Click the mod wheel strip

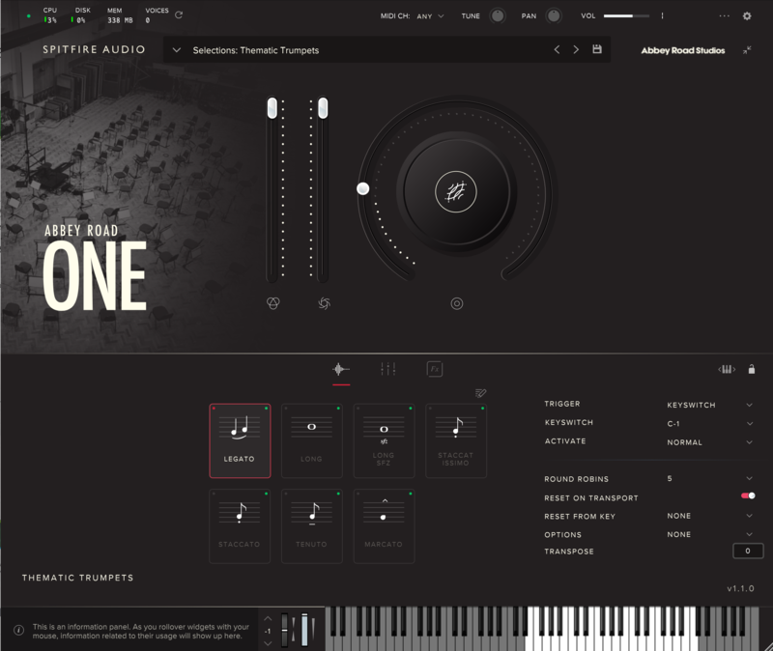coord(304,630)
